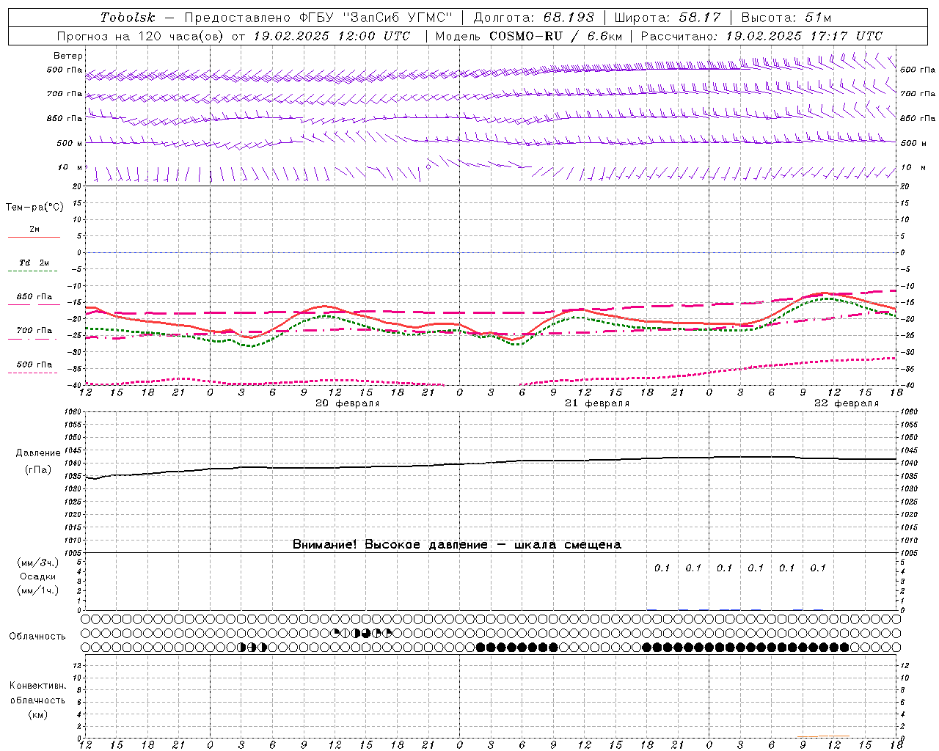Click '700 гПа' entry in temperature legend
Image resolution: width=939 pixels, height=751 pixels.
pyautogui.click(x=34, y=331)
